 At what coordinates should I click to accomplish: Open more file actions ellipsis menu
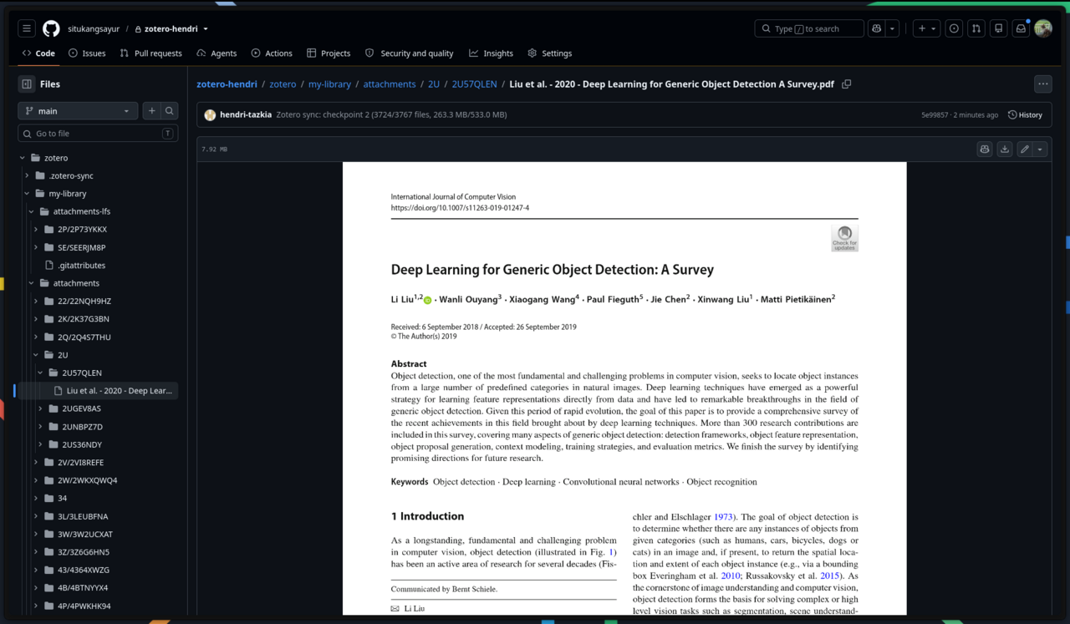pyautogui.click(x=1042, y=84)
